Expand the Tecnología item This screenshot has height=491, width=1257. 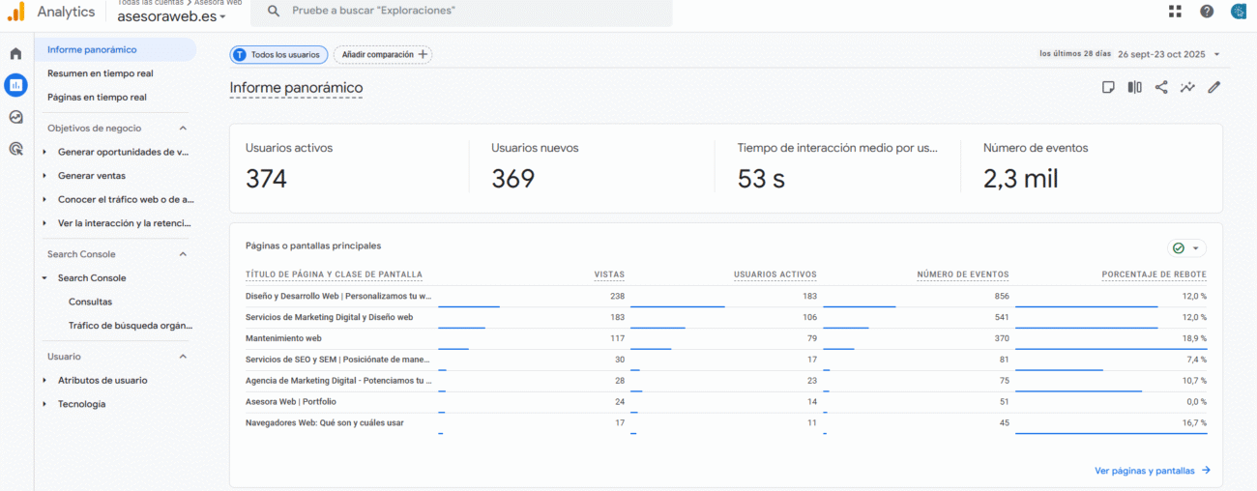point(44,404)
